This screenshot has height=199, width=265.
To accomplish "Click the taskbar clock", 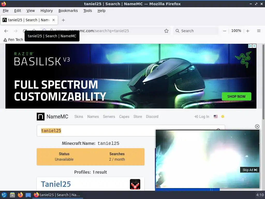I will (260, 195).
